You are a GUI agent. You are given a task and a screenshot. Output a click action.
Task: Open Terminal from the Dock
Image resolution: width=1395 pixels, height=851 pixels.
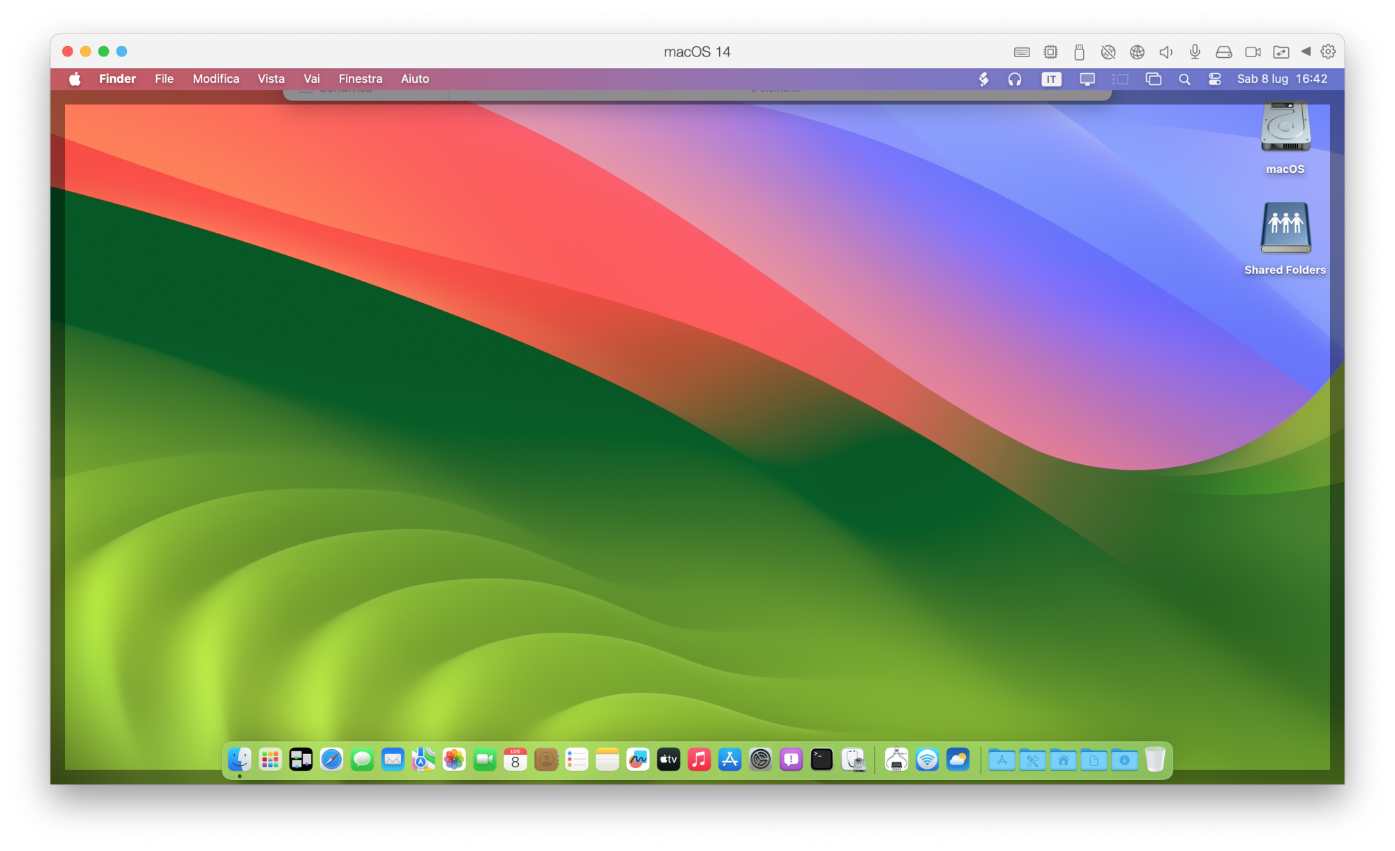822,760
